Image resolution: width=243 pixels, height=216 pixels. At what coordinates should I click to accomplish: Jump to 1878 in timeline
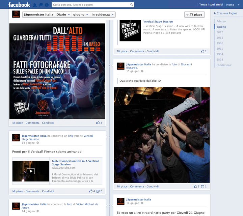pos(220,59)
